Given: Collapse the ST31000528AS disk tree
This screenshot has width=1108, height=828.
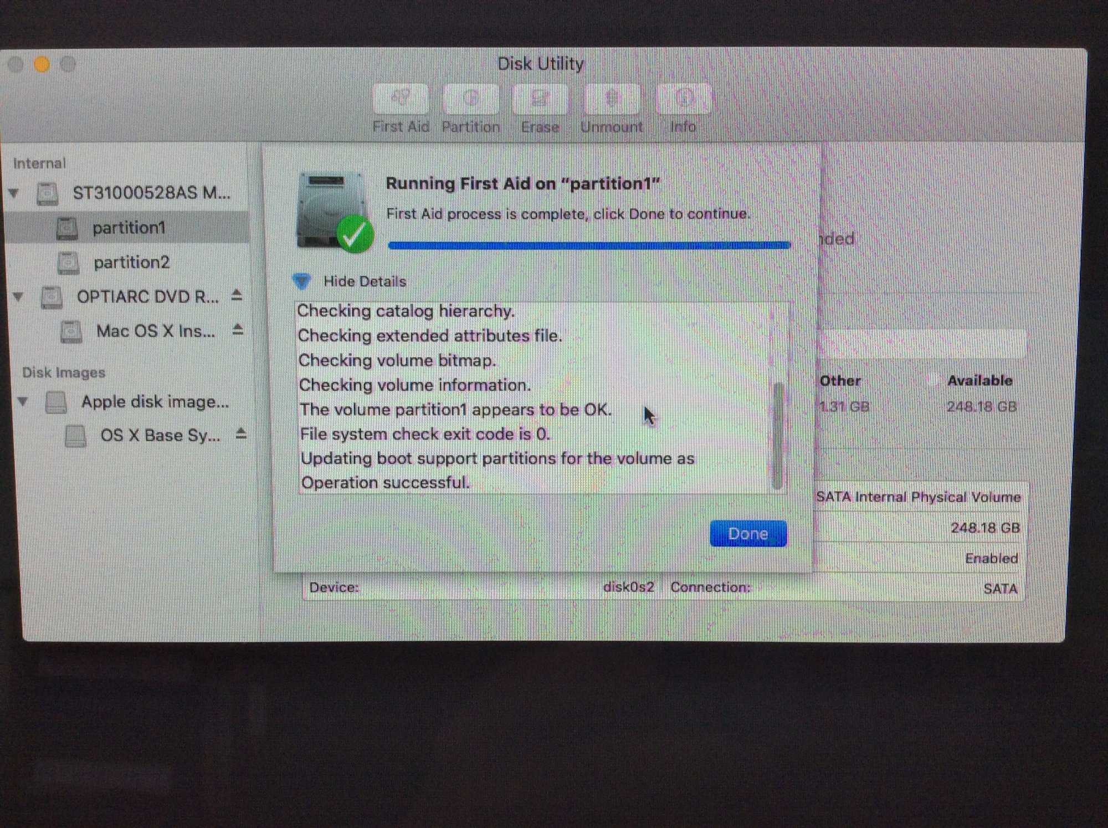Looking at the screenshot, I should [15, 193].
